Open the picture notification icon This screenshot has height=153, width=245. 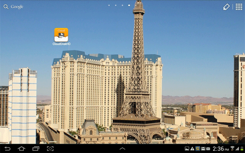click(187, 149)
